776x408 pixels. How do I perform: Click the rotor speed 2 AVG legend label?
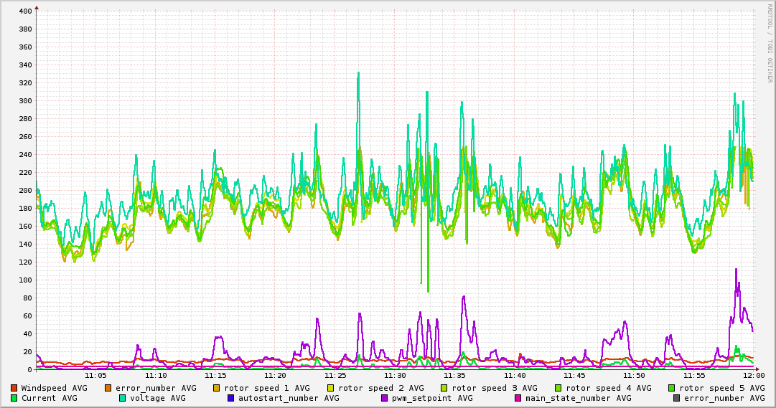(380, 388)
